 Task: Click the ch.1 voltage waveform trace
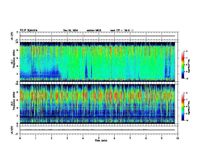(x=97, y=36)
